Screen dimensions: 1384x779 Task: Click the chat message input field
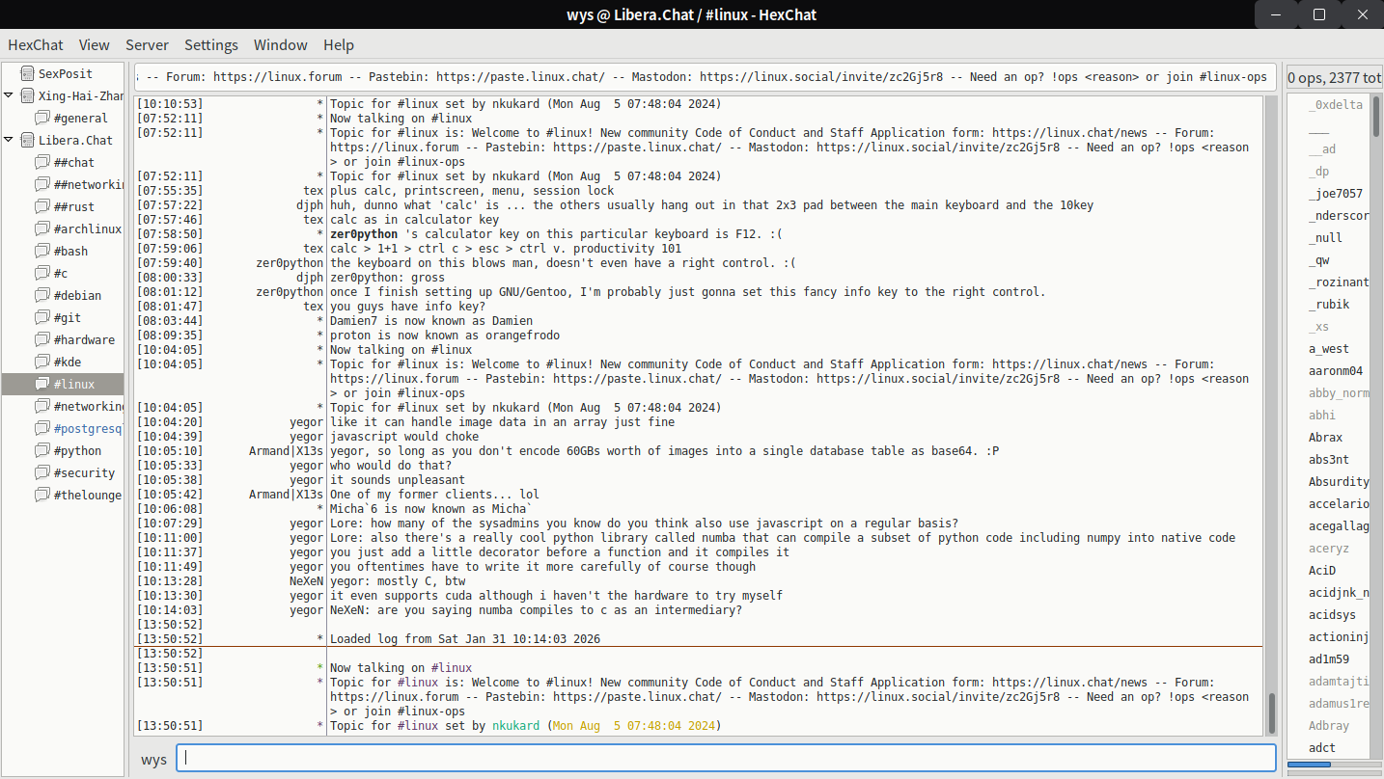click(726, 758)
